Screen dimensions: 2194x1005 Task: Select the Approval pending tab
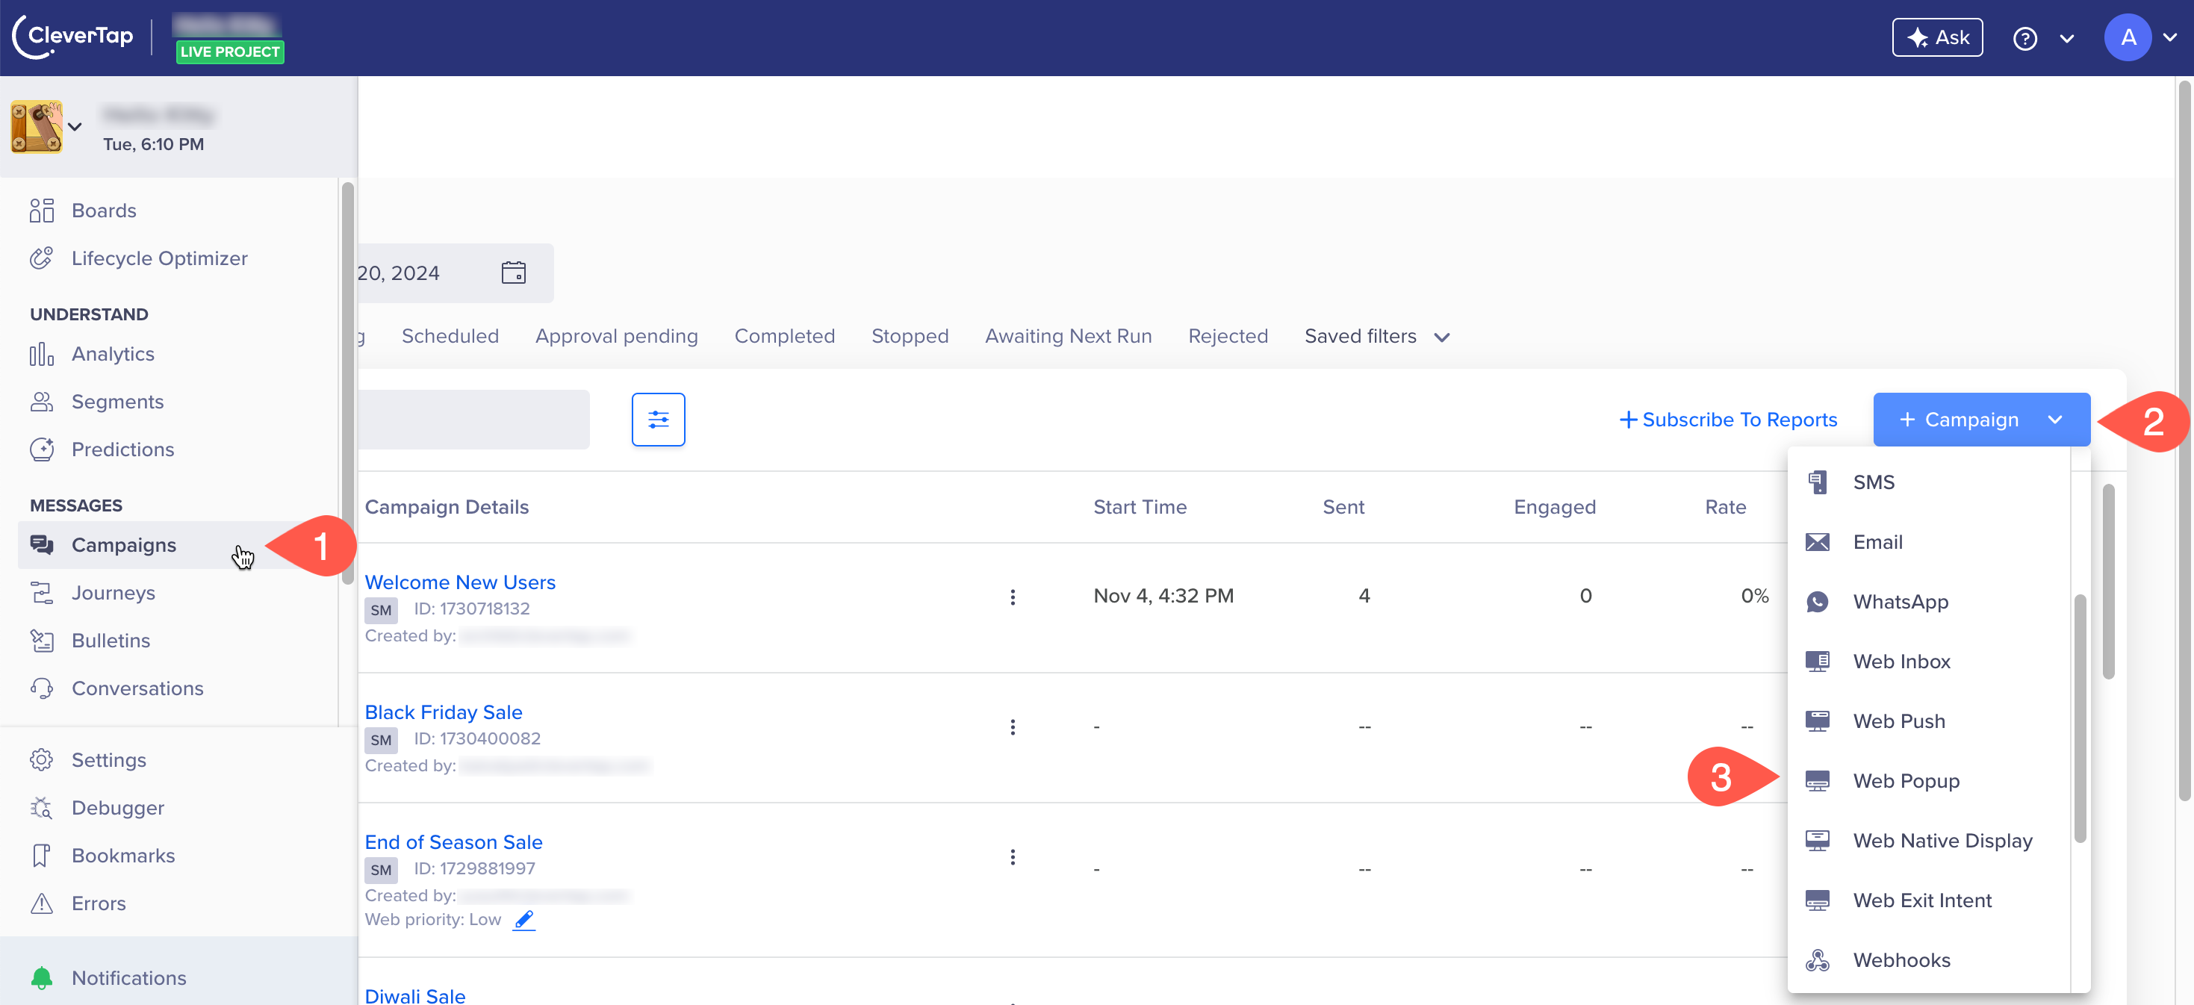(x=617, y=336)
